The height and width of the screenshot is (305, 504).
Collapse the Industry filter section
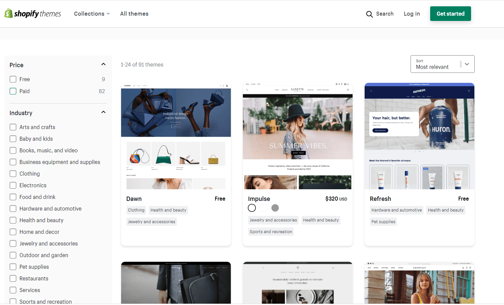click(103, 112)
